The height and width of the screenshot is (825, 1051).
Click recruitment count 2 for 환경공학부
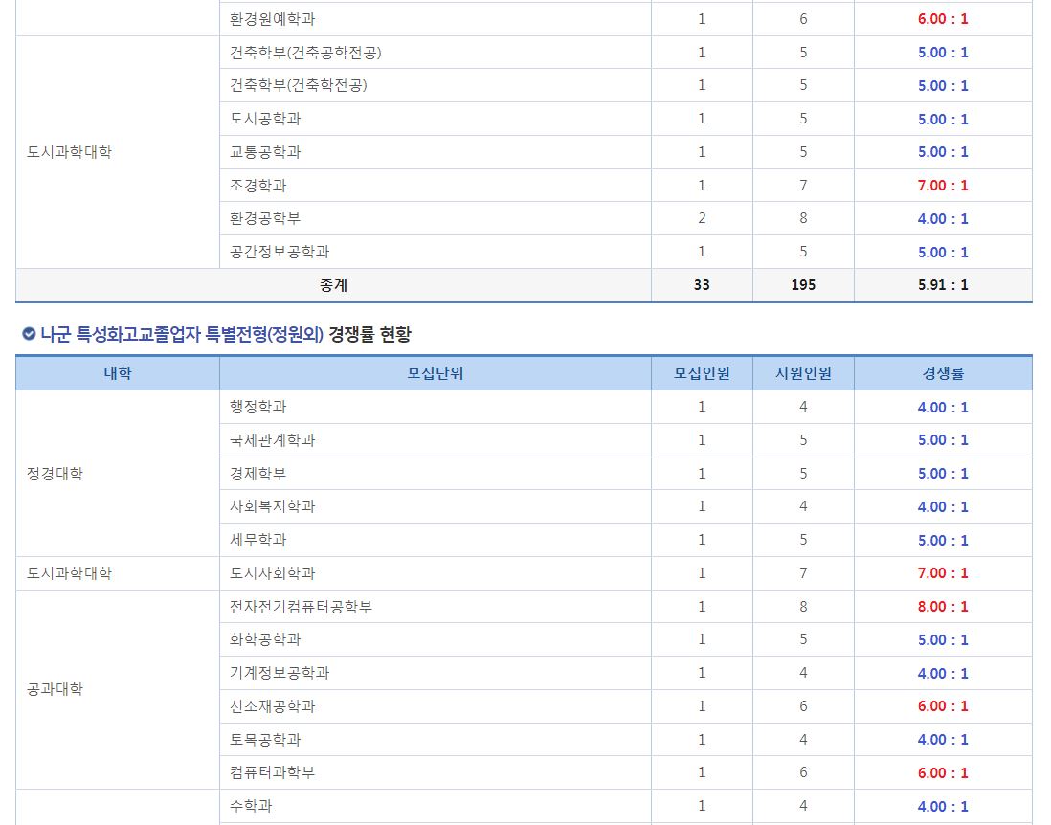(702, 218)
